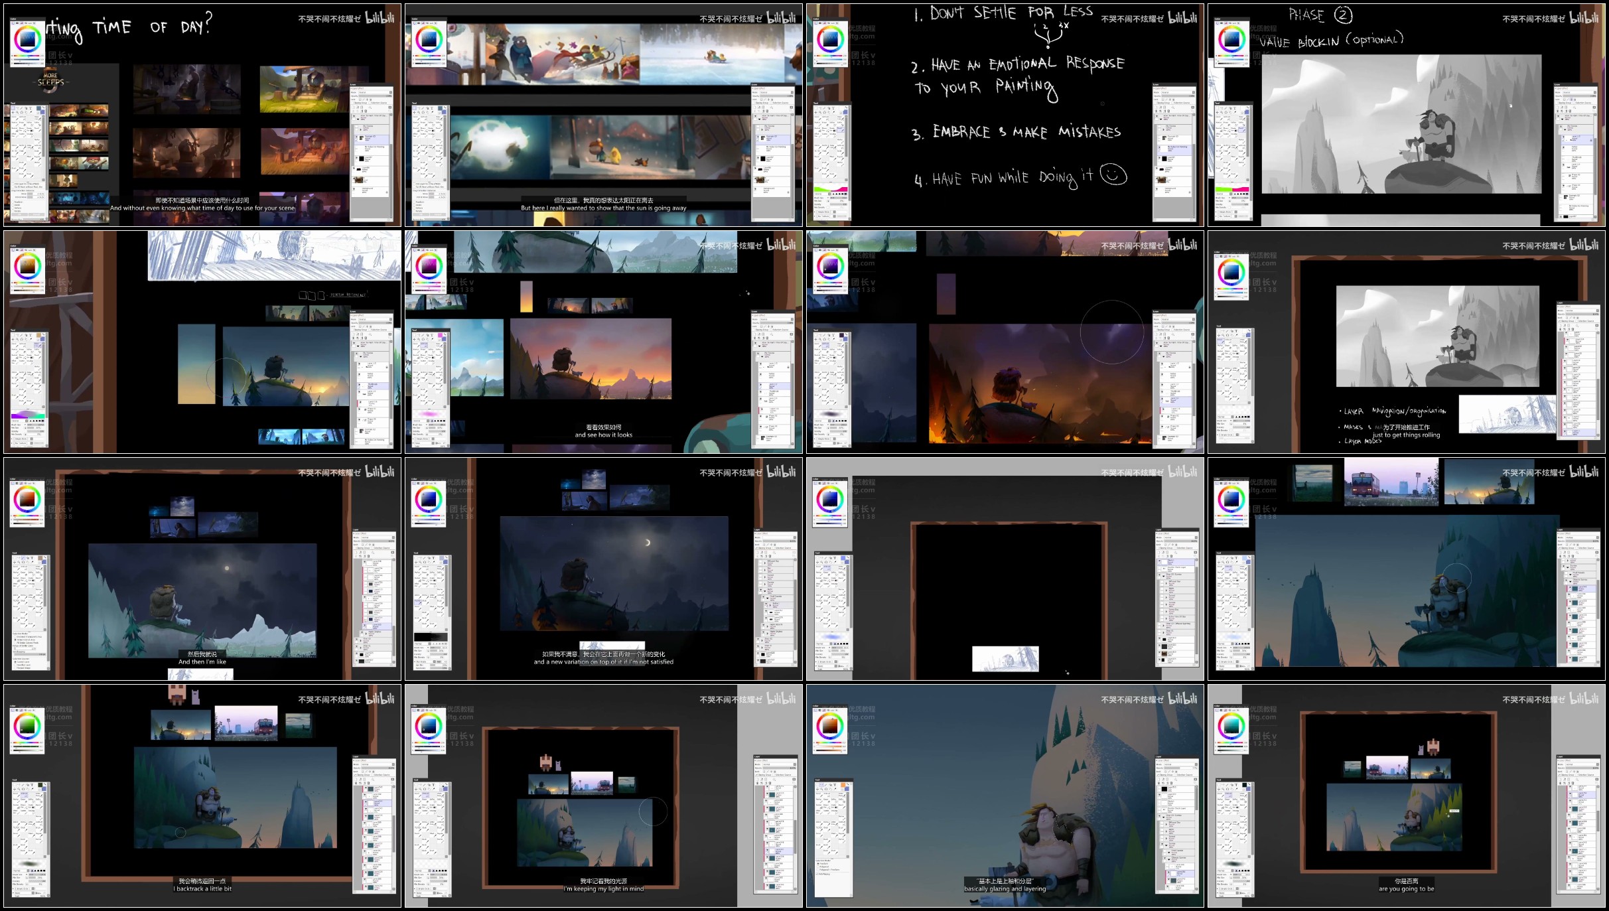Click subtitle "I backtrack a little bit"
This screenshot has height=911, width=1609.
click(x=202, y=889)
